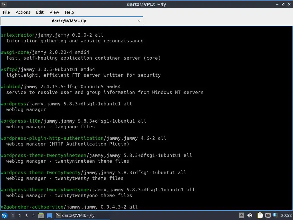293x220 pixels.
Task: Switch to workspace 3
Action: coord(27,216)
